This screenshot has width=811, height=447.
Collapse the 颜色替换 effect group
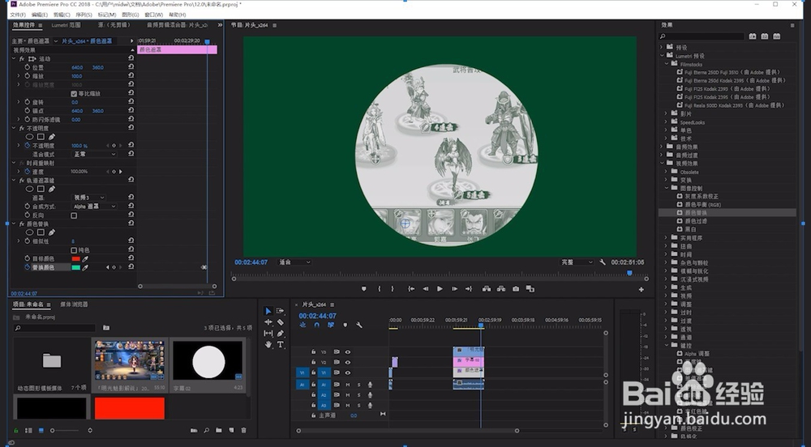coord(14,224)
